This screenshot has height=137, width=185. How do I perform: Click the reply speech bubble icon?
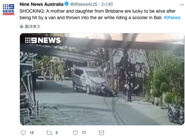(23, 133)
